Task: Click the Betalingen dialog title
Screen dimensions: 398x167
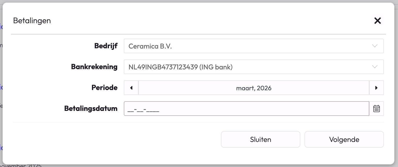Action: 32,21
